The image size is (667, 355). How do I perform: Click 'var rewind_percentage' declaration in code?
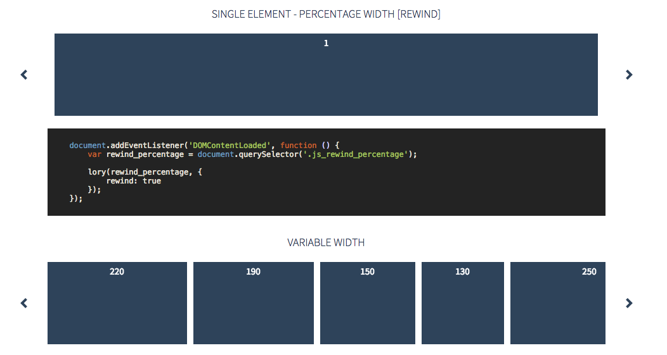point(136,154)
